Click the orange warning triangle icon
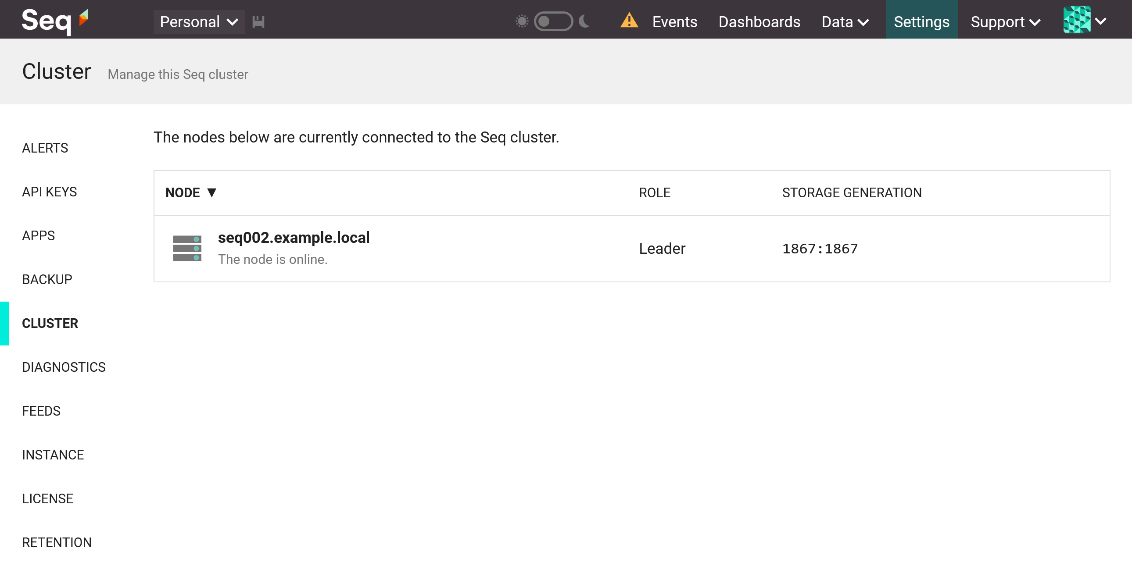The height and width of the screenshot is (573, 1132). coord(629,21)
